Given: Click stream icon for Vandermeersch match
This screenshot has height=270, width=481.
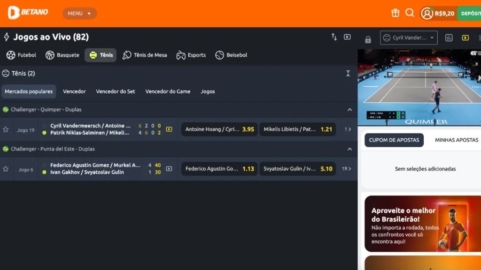Looking at the screenshot, I should (x=169, y=129).
